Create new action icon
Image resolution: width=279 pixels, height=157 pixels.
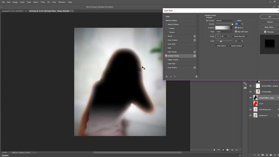tap(232, 150)
